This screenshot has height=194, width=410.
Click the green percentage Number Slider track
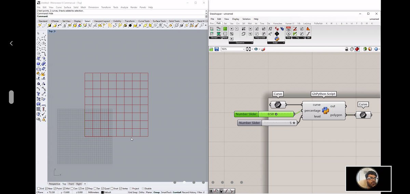coord(276,114)
